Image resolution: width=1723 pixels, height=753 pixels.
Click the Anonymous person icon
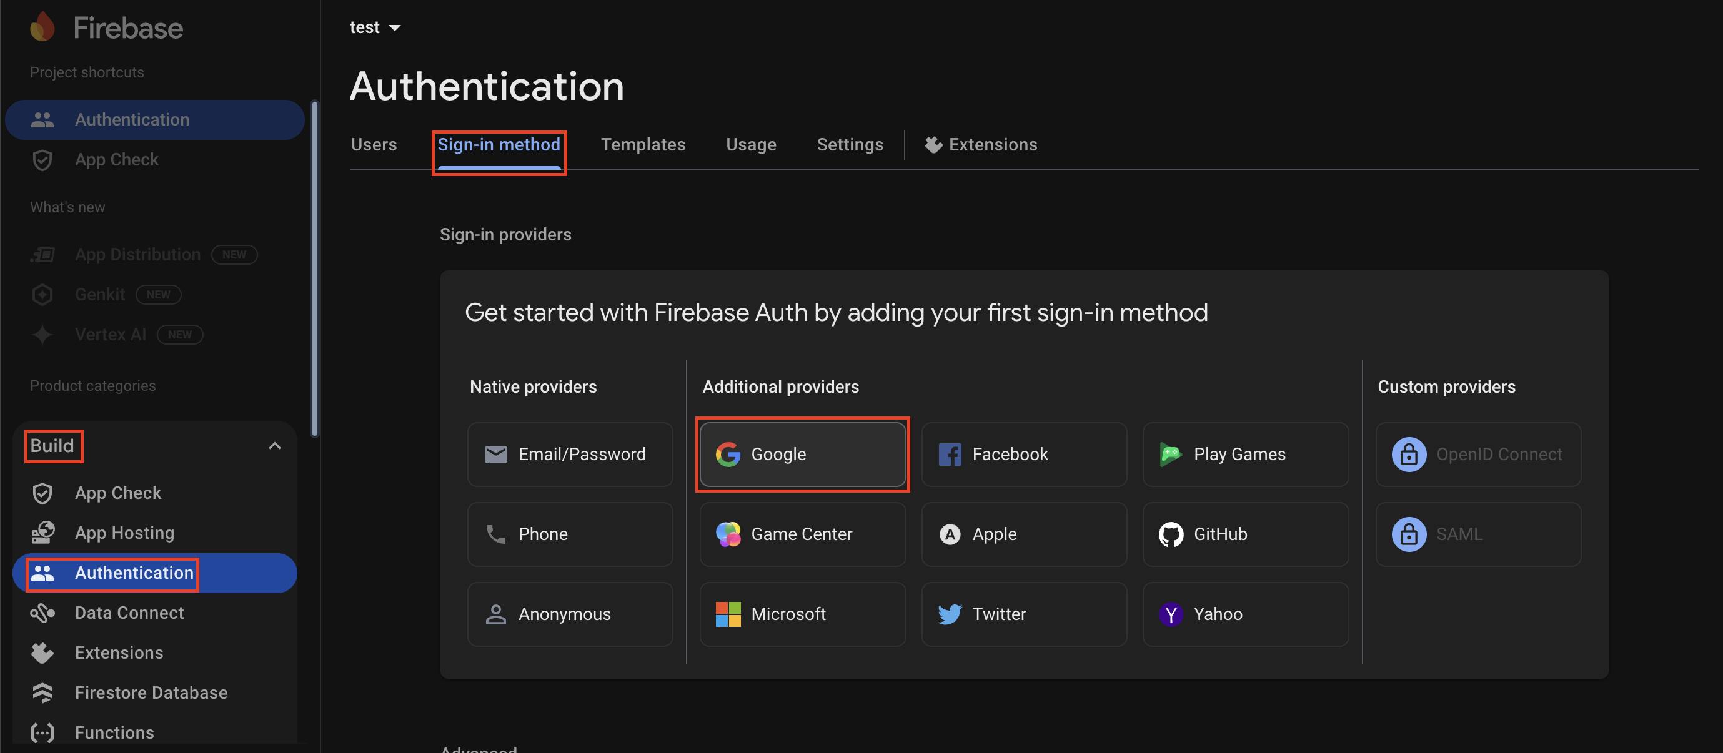click(495, 614)
